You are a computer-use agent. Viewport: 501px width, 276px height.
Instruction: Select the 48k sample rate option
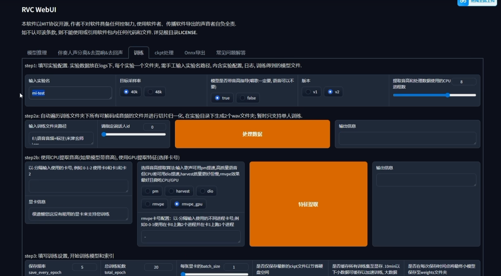tap(155, 92)
